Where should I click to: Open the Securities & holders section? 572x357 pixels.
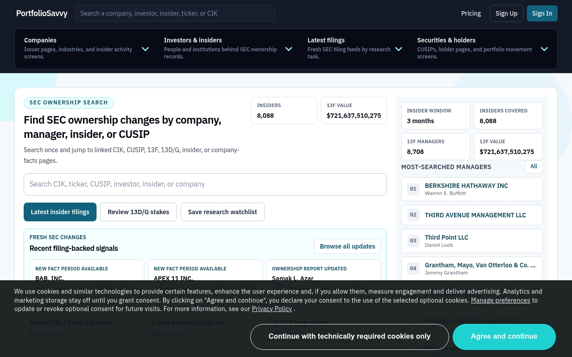[x=483, y=49]
